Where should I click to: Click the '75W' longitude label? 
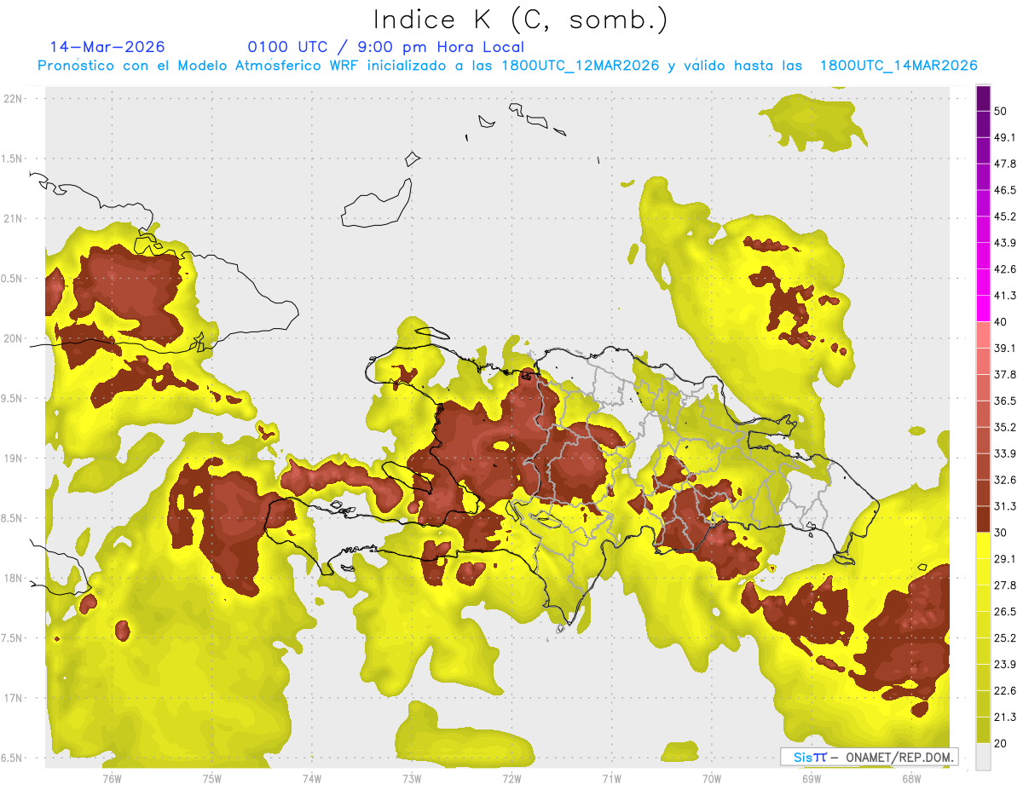tap(212, 778)
